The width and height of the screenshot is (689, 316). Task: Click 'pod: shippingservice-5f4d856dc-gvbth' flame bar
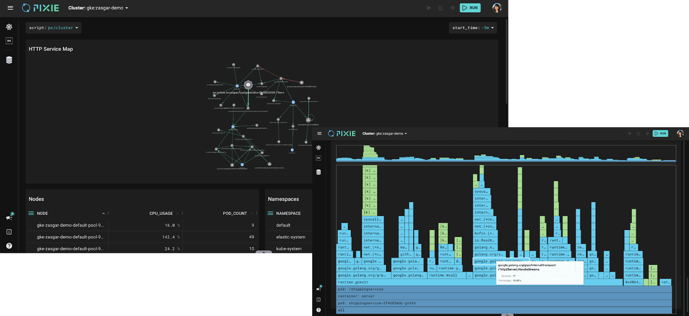click(504, 303)
